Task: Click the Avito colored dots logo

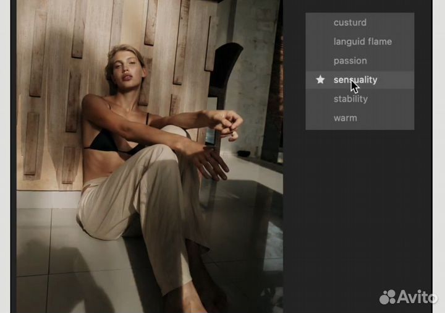Action: [x=388, y=297]
